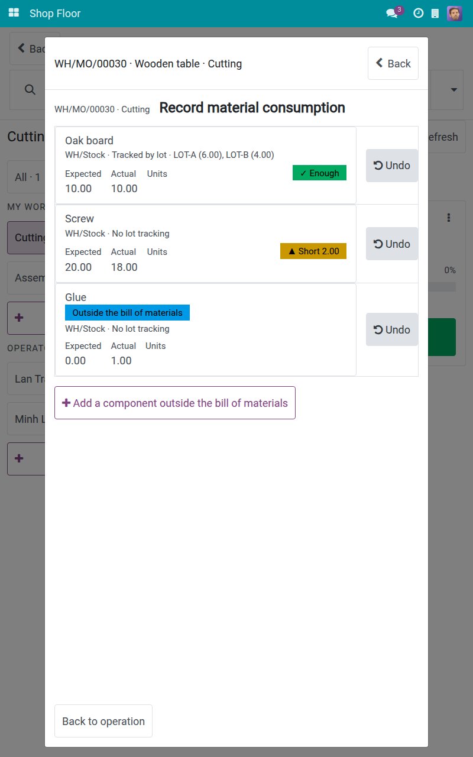Click the plus icon under My Work Orders
Screen dimensions: 473x757
click(19, 318)
